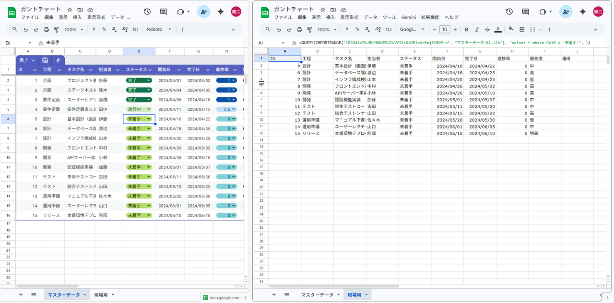Toggle strikethrough formatting
The height and width of the screenshot is (303, 614).
pos(487,29)
